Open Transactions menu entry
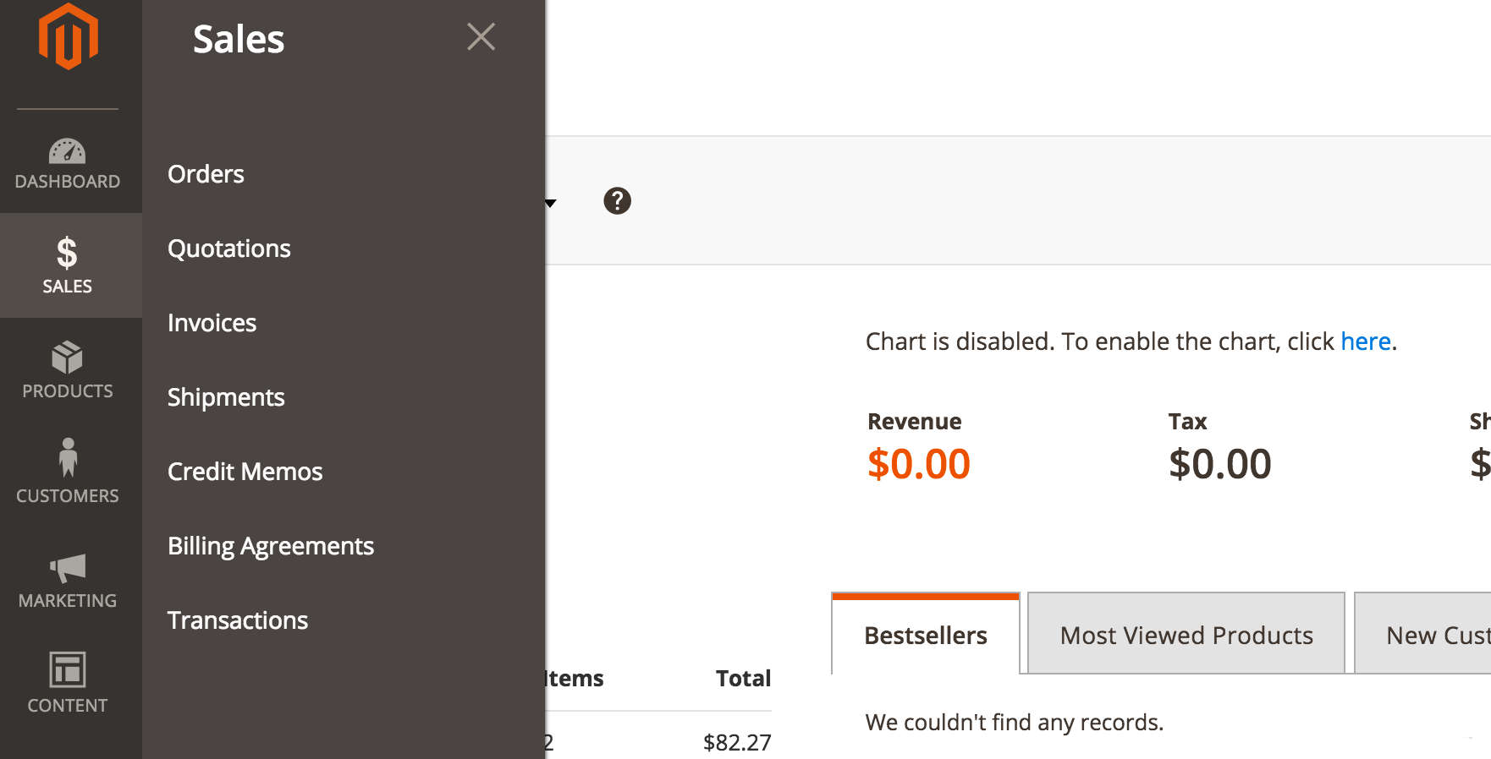This screenshot has height=759, width=1491. (237, 620)
